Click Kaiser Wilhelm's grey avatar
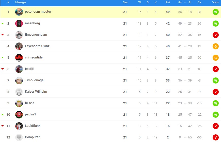The image size is (221, 143). pos(19,92)
